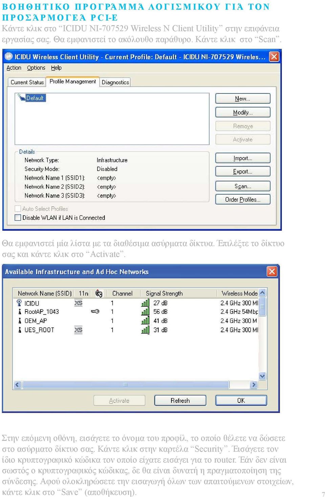Click signal bars icon next to 41 dB
The width and height of the screenshot is (325, 497).
pyautogui.click(x=145, y=321)
